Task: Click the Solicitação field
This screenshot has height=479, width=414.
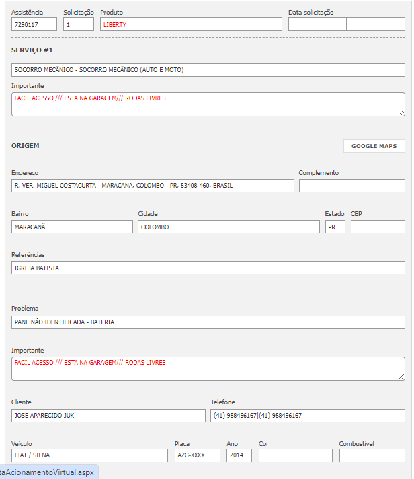Action: [x=79, y=24]
